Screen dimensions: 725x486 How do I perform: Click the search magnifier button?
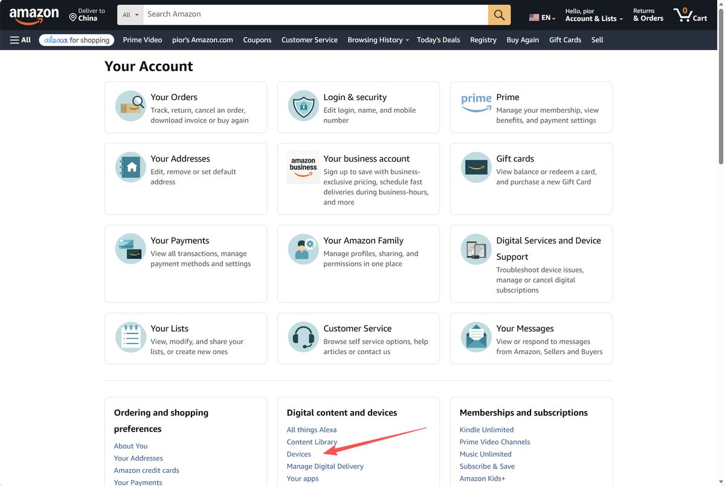tap(499, 14)
